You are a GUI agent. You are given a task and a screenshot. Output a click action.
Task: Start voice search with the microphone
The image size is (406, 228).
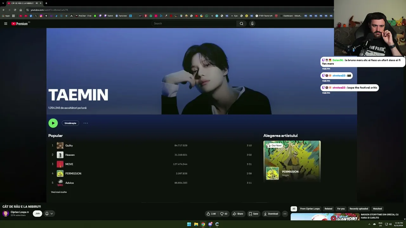(x=252, y=23)
